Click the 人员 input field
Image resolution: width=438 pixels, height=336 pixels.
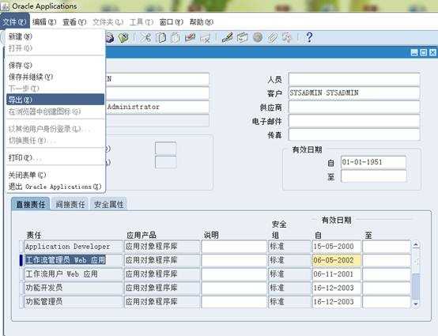click(x=354, y=79)
